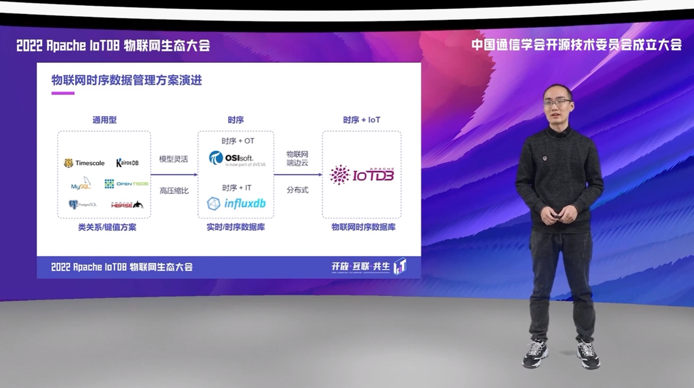Expand the 物联网时序数据库 dashed panel
Screen dimensions: 694x388
[361, 173]
